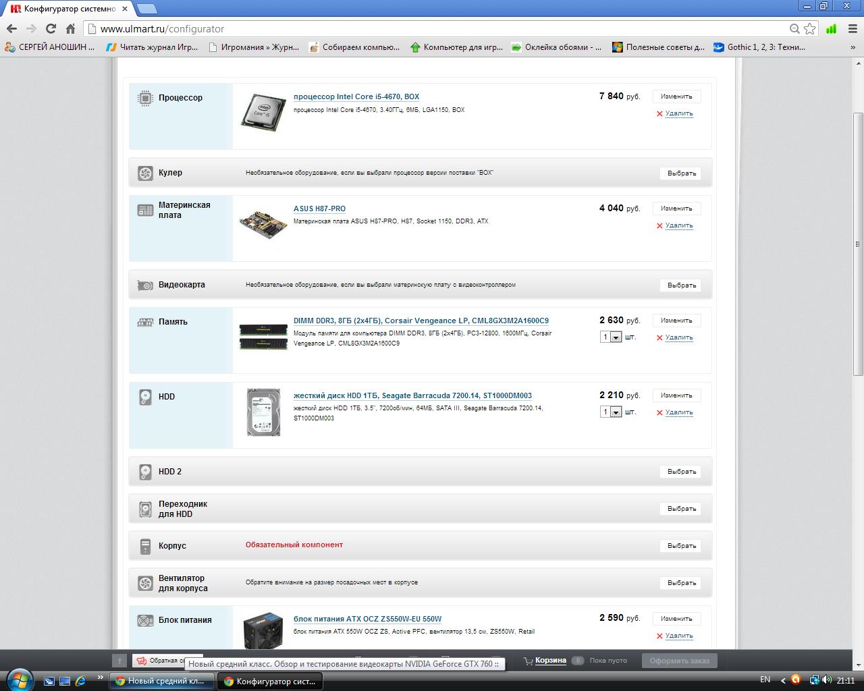Click the Процессор category icon

point(144,99)
